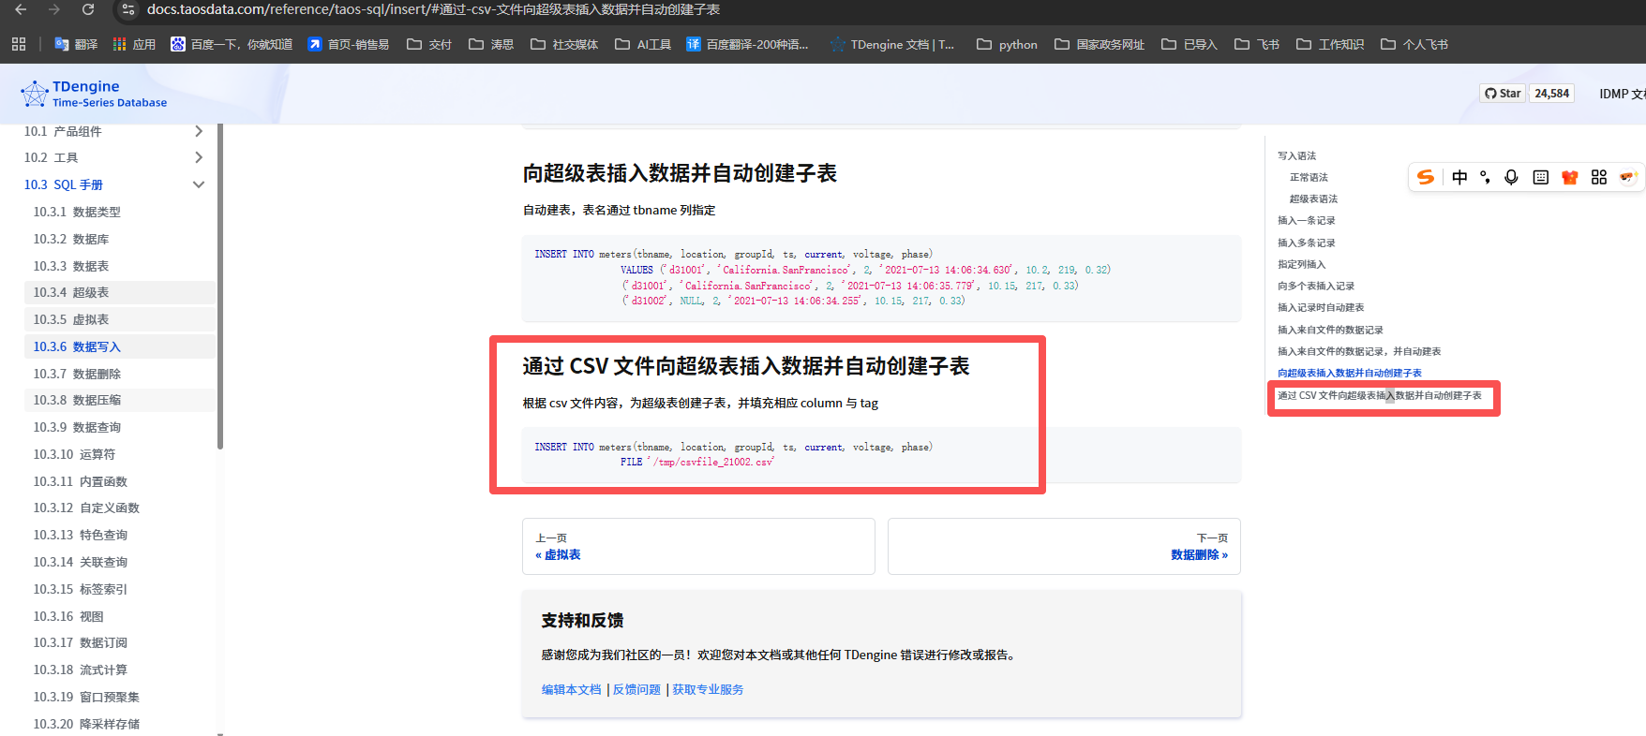This screenshot has width=1646, height=736.
Task: Open the Chrome apps grid icon
Action: tap(19, 44)
